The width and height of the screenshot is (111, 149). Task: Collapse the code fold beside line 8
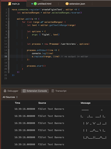coord(9,34)
